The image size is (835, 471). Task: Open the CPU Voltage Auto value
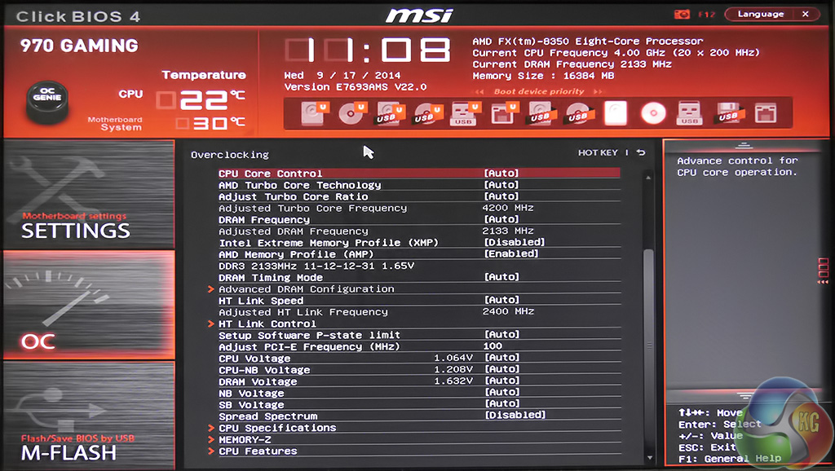[x=501, y=358]
